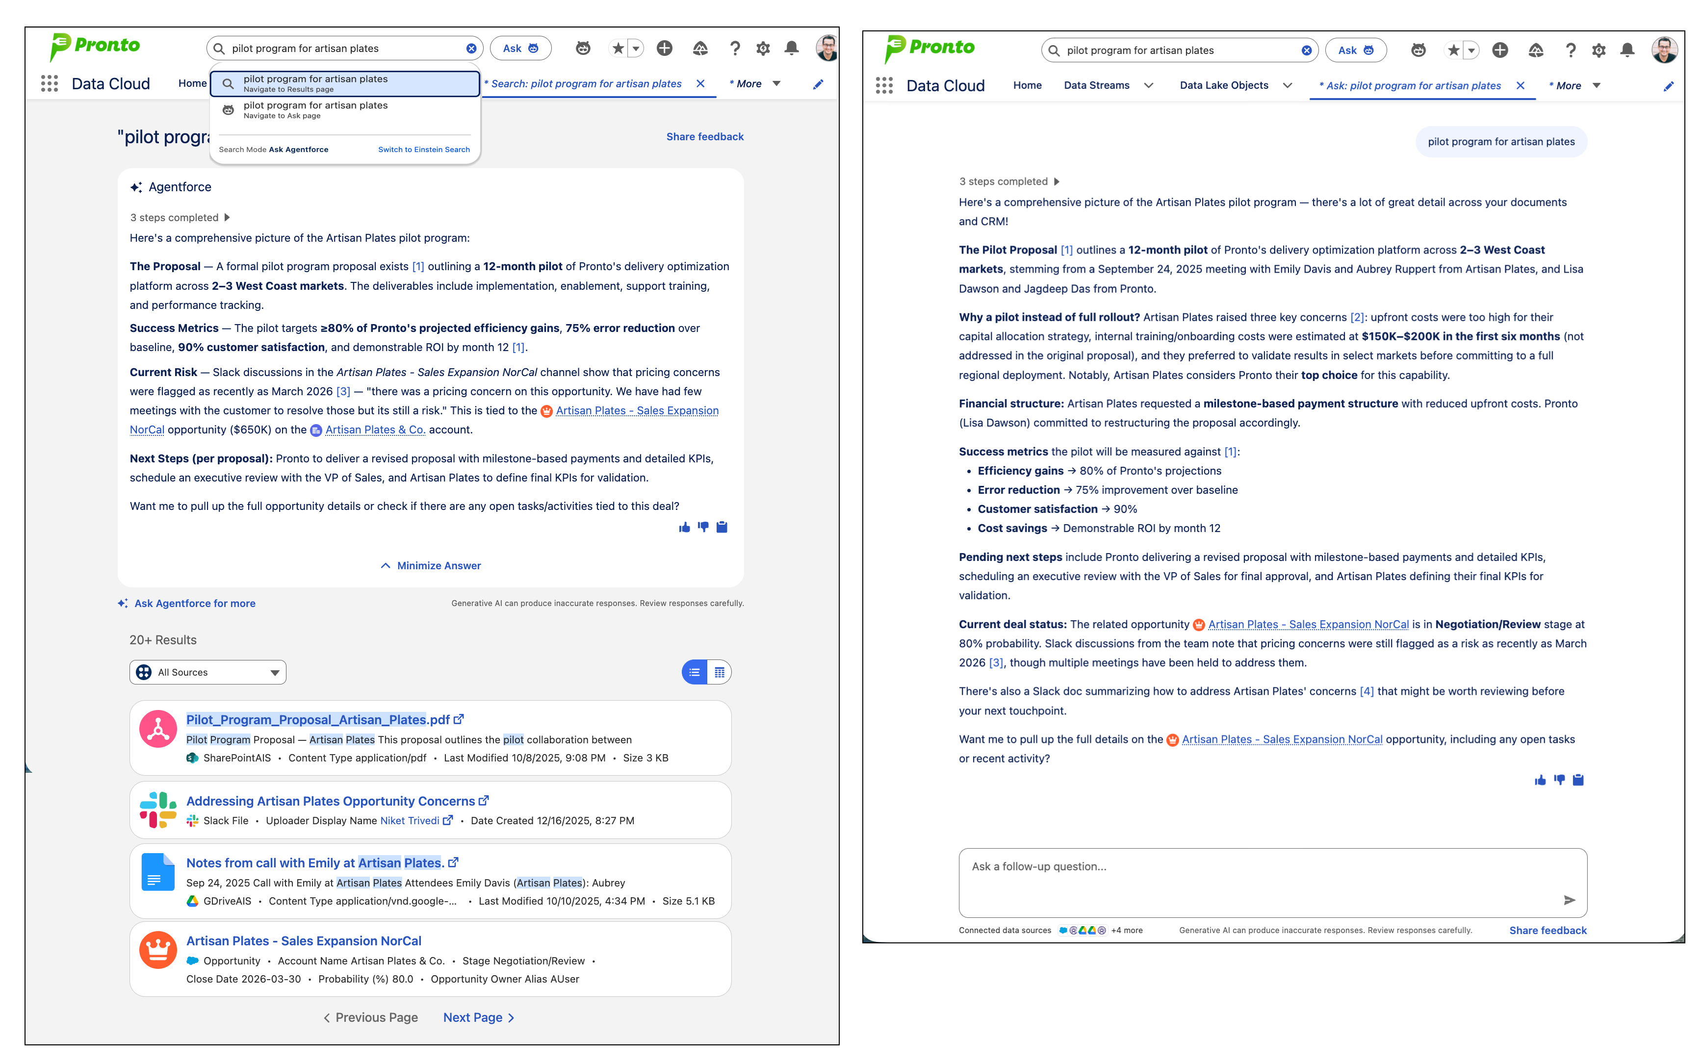Open Pilot_Program_Proposal_Artisan_Plates.pdf result

click(x=318, y=720)
